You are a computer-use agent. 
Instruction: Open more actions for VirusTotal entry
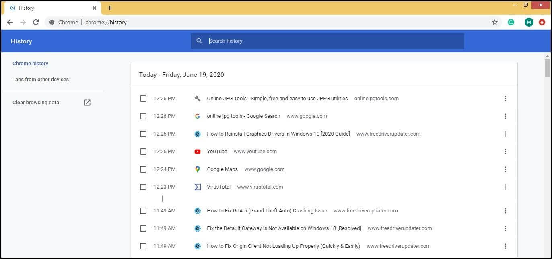pyautogui.click(x=505, y=187)
